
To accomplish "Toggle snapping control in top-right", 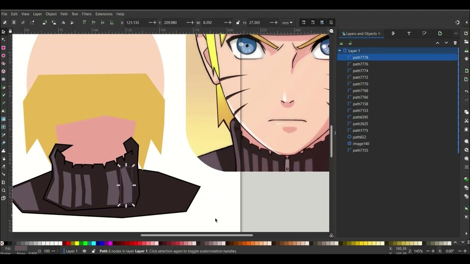I will click(x=457, y=22).
